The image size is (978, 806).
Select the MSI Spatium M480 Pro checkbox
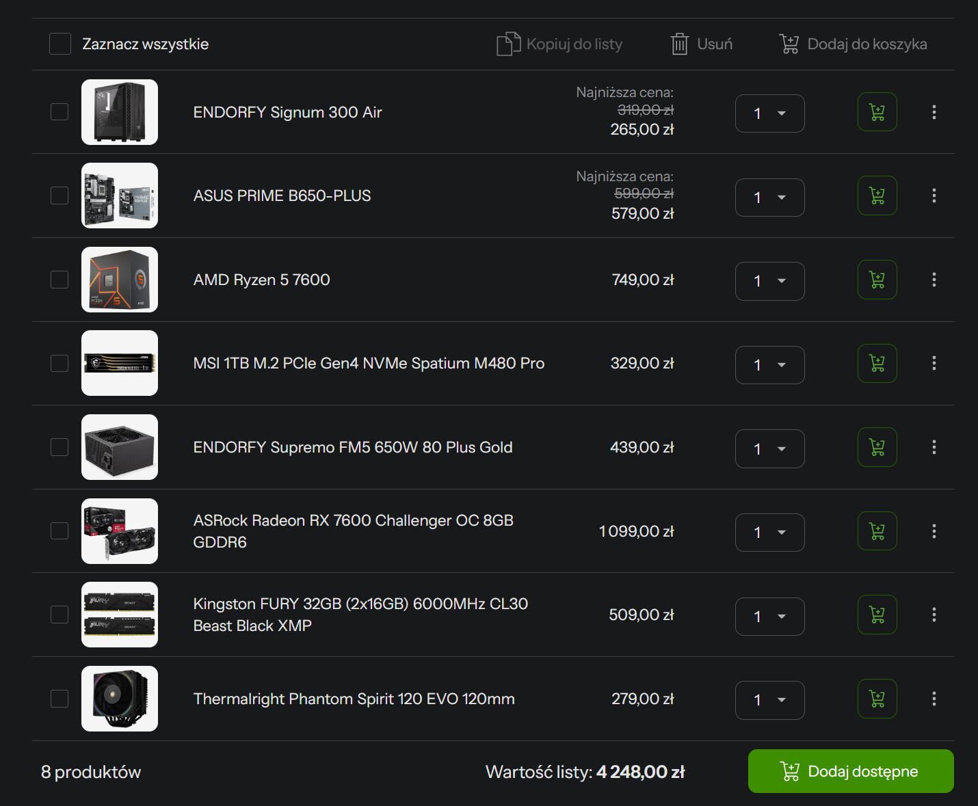60,363
